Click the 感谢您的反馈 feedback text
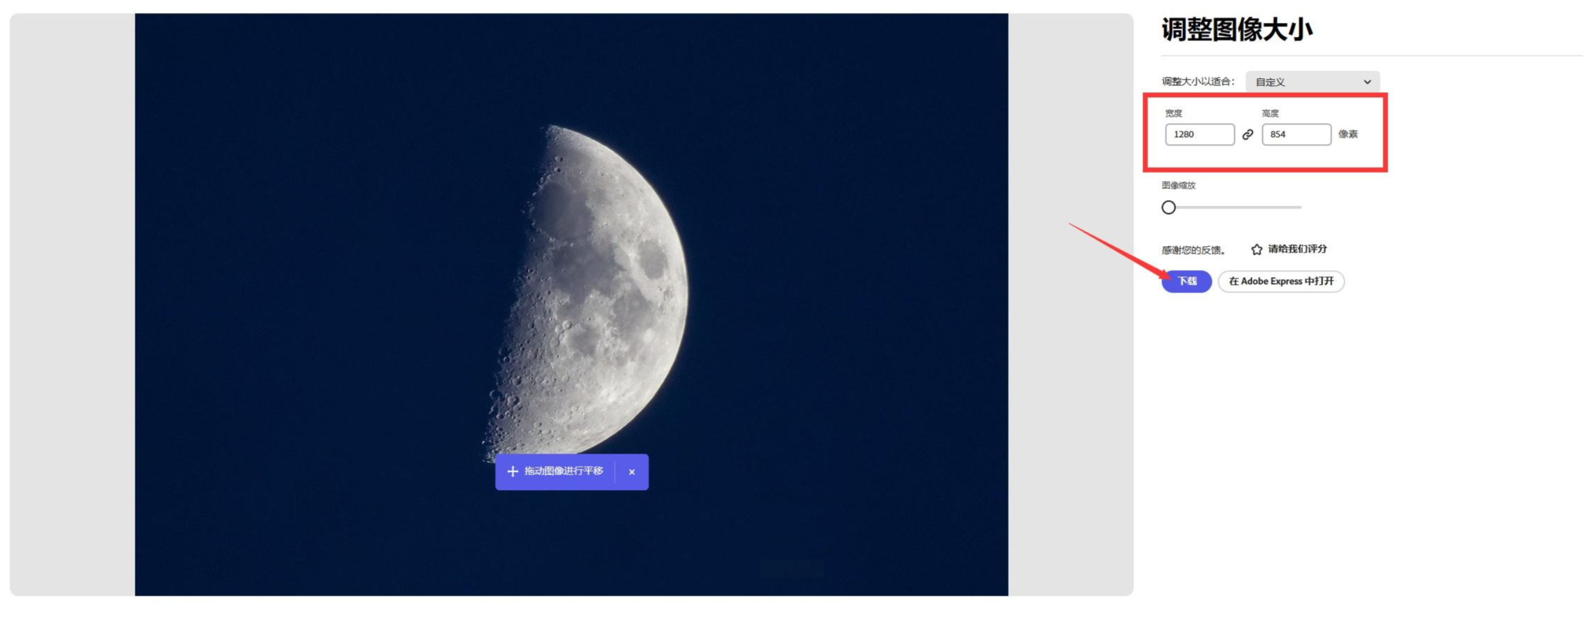 coord(1193,250)
